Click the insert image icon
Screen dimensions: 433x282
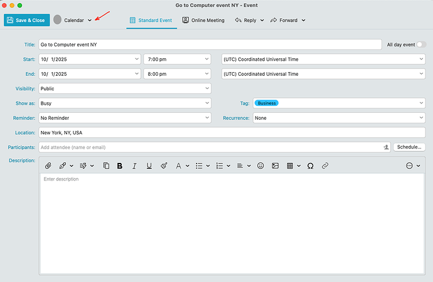[275, 165]
